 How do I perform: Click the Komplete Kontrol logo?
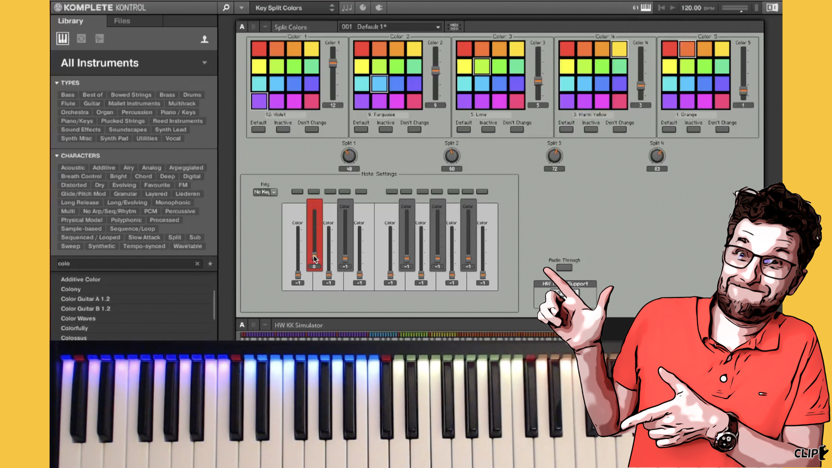100,7
